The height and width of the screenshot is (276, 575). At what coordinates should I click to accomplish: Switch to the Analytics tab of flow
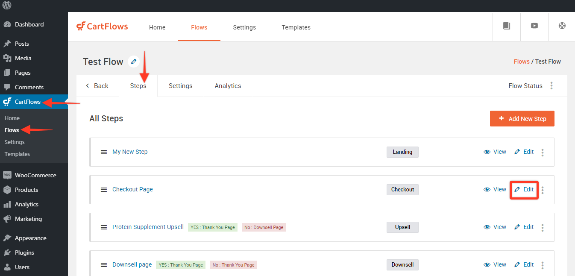click(x=228, y=86)
